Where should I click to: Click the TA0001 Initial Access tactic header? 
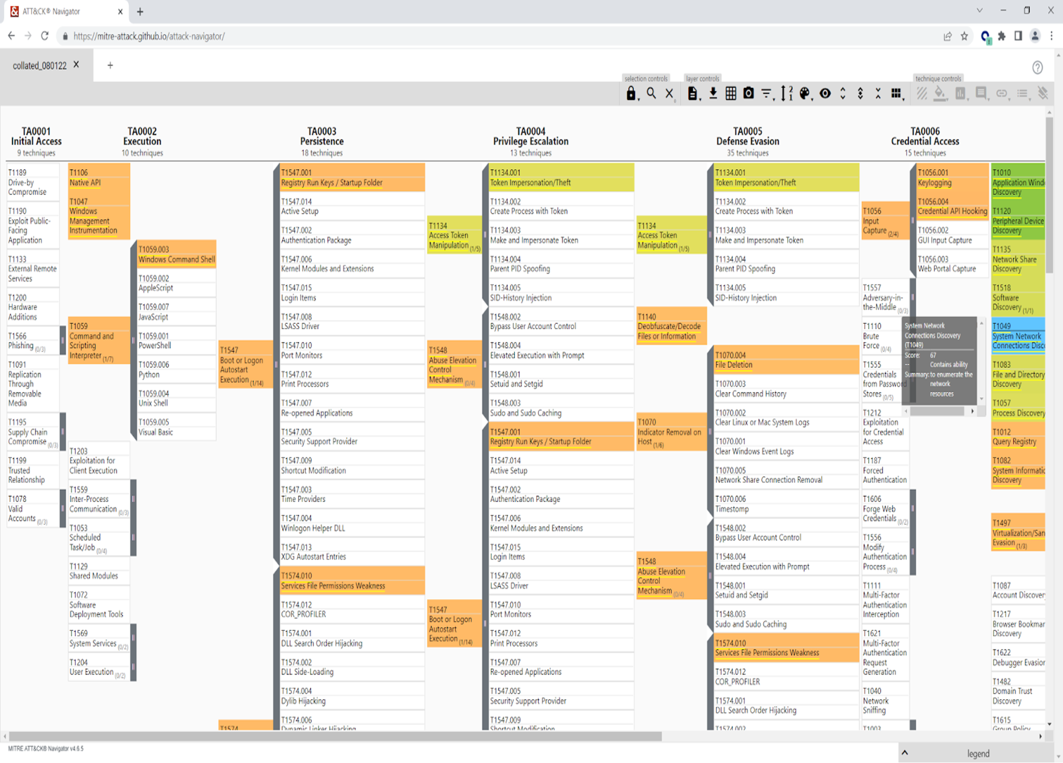tap(36, 137)
